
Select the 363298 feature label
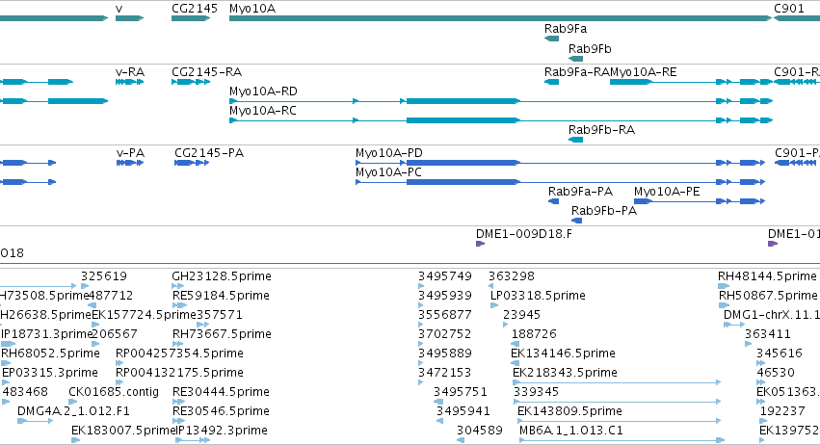[x=512, y=276]
